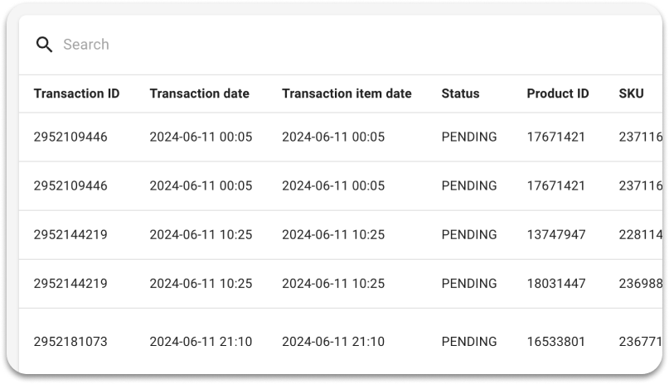Focus the Search input field
This screenshot has height=384, width=669.
pos(342,44)
